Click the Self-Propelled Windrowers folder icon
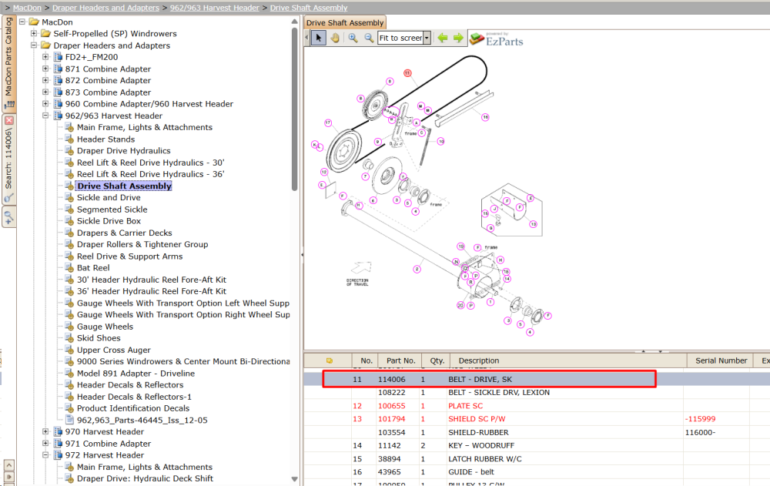Image resolution: width=770 pixels, height=486 pixels. 45,33
